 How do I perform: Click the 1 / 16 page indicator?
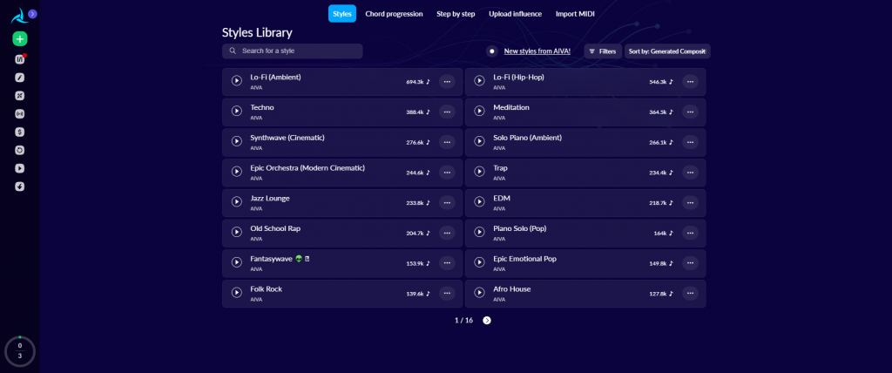[463, 320]
